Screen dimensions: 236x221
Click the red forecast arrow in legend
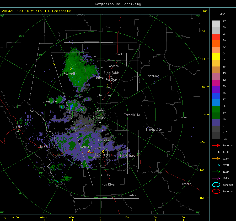[x=216, y=145]
